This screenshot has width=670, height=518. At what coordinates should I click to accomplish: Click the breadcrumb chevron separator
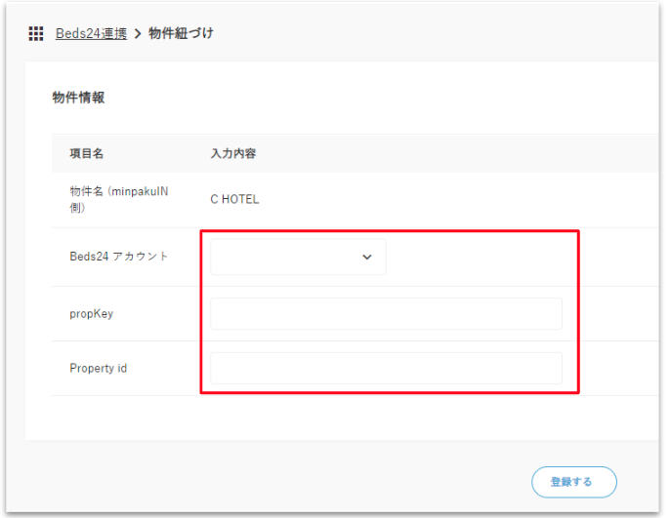(x=138, y=34)
